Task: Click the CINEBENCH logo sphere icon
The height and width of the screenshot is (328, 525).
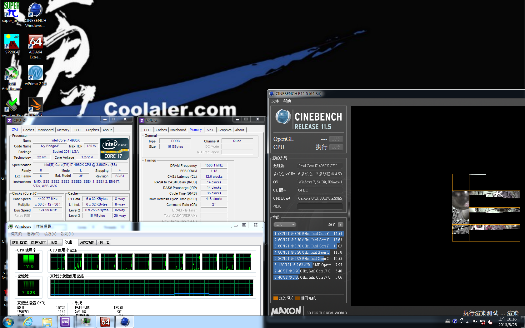Action: [283, 117]
